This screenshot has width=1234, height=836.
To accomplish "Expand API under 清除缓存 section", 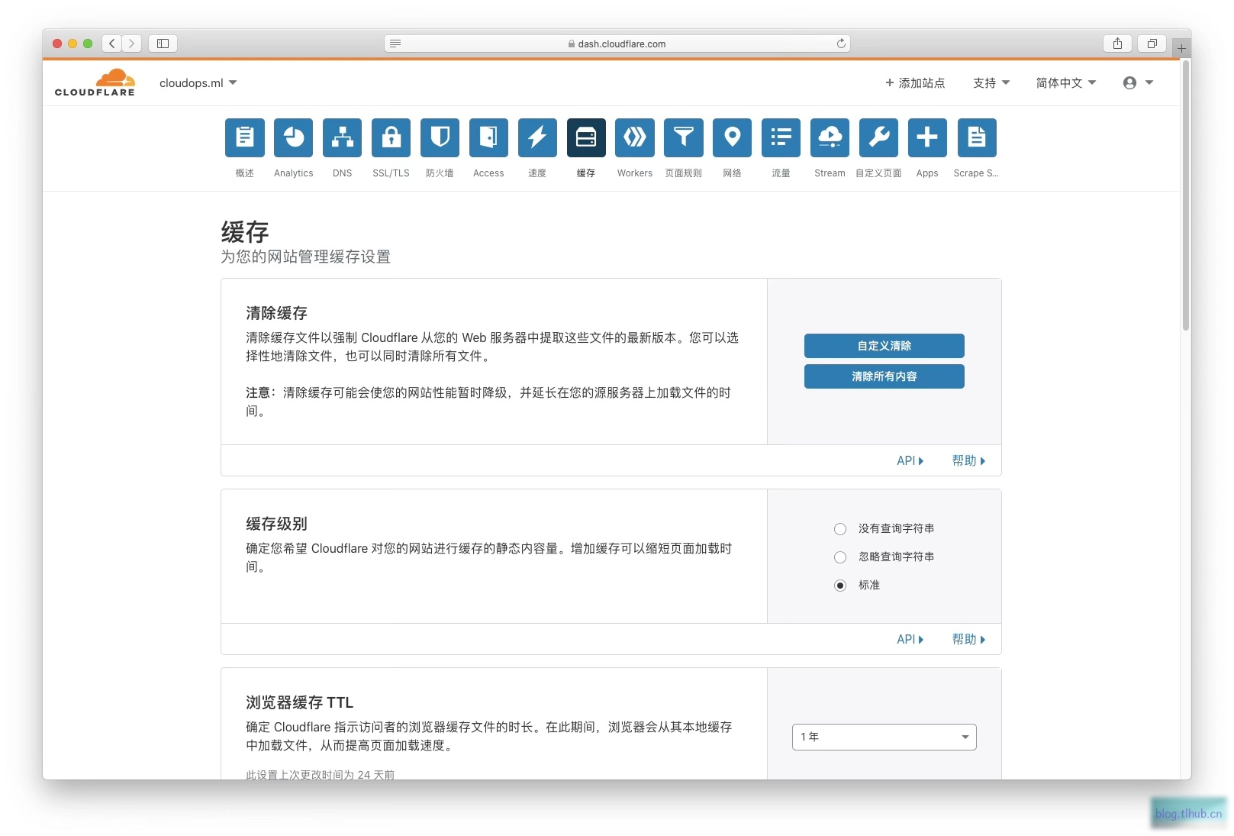I will 910,460.
